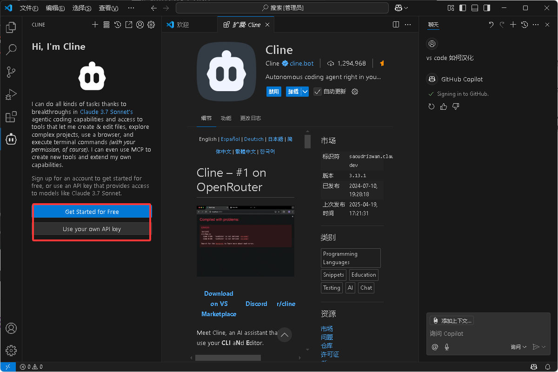558x372 pixels.
Task: Open Cline account icon in panel header
Action: pos(140,25)
